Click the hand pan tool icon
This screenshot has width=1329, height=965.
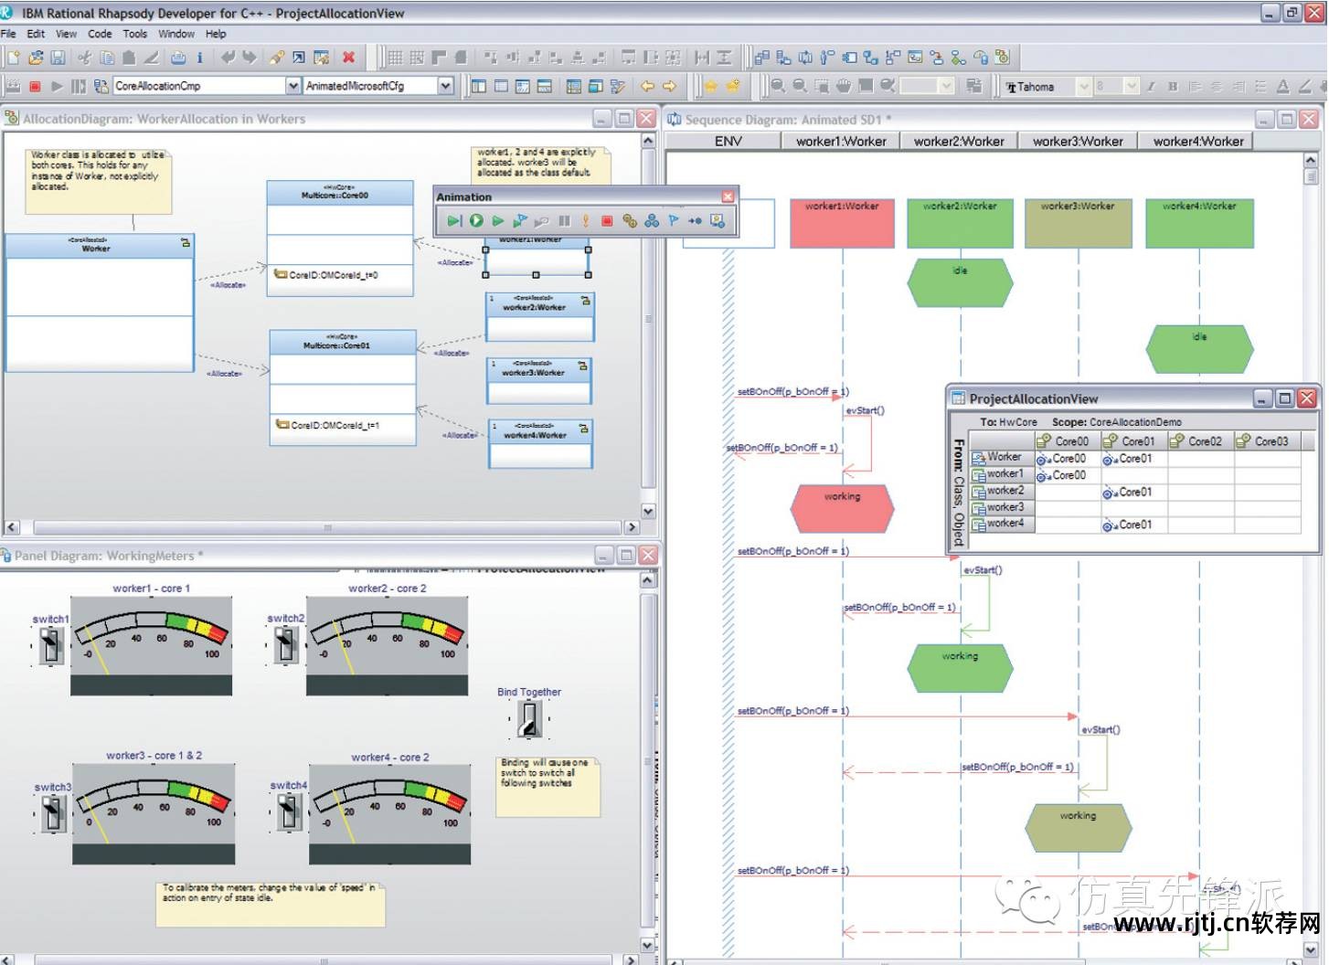point(843,86)
